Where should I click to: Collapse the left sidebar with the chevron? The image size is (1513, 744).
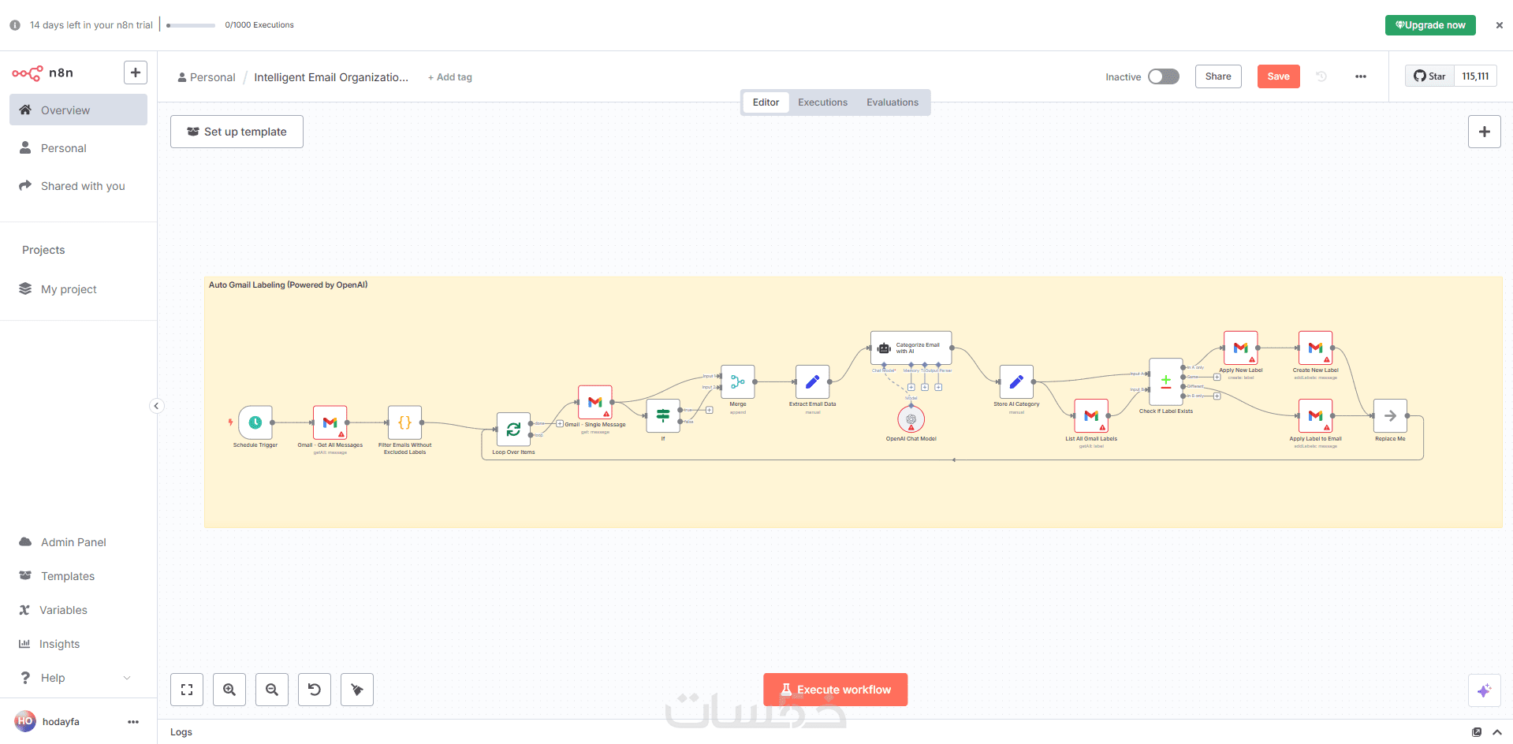point(156,406)
